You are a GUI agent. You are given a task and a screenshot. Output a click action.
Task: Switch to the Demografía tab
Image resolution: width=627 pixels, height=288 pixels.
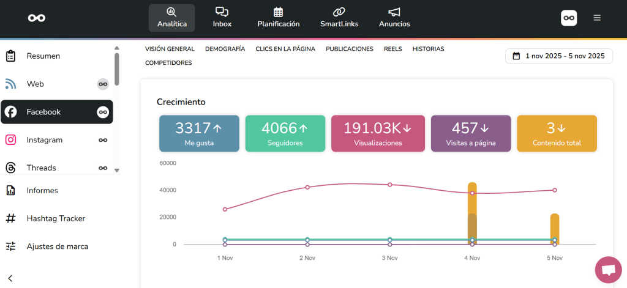pyautogui.click(x=225, y=49)
